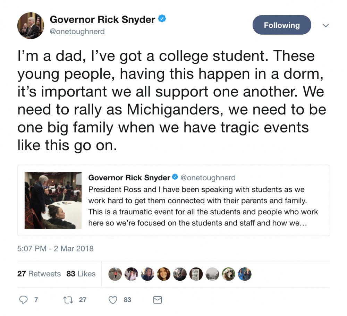Viewport: 347px width, 316px height.
Task: Click the last liker avatar in row
Action: [244, 274]
